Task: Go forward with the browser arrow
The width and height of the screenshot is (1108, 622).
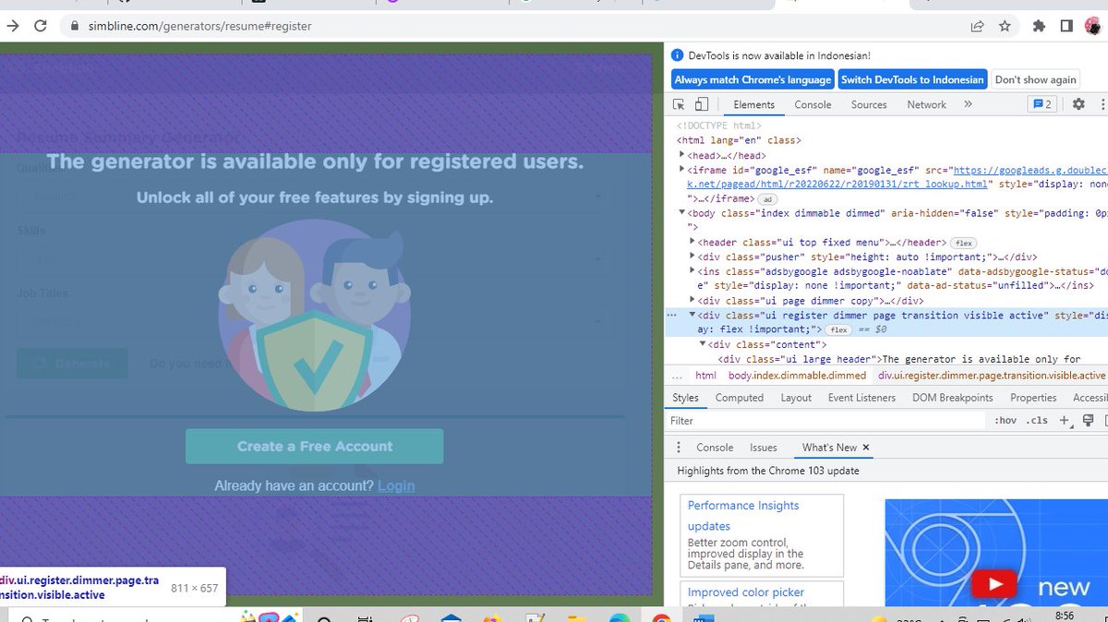Action: tap(13, 26)
